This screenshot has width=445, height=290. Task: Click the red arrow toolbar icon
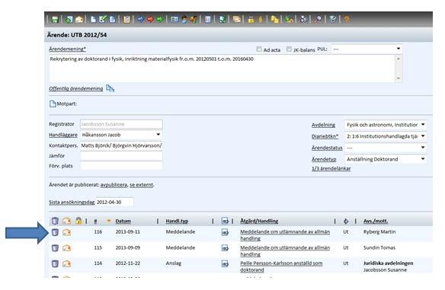[150, 19]
